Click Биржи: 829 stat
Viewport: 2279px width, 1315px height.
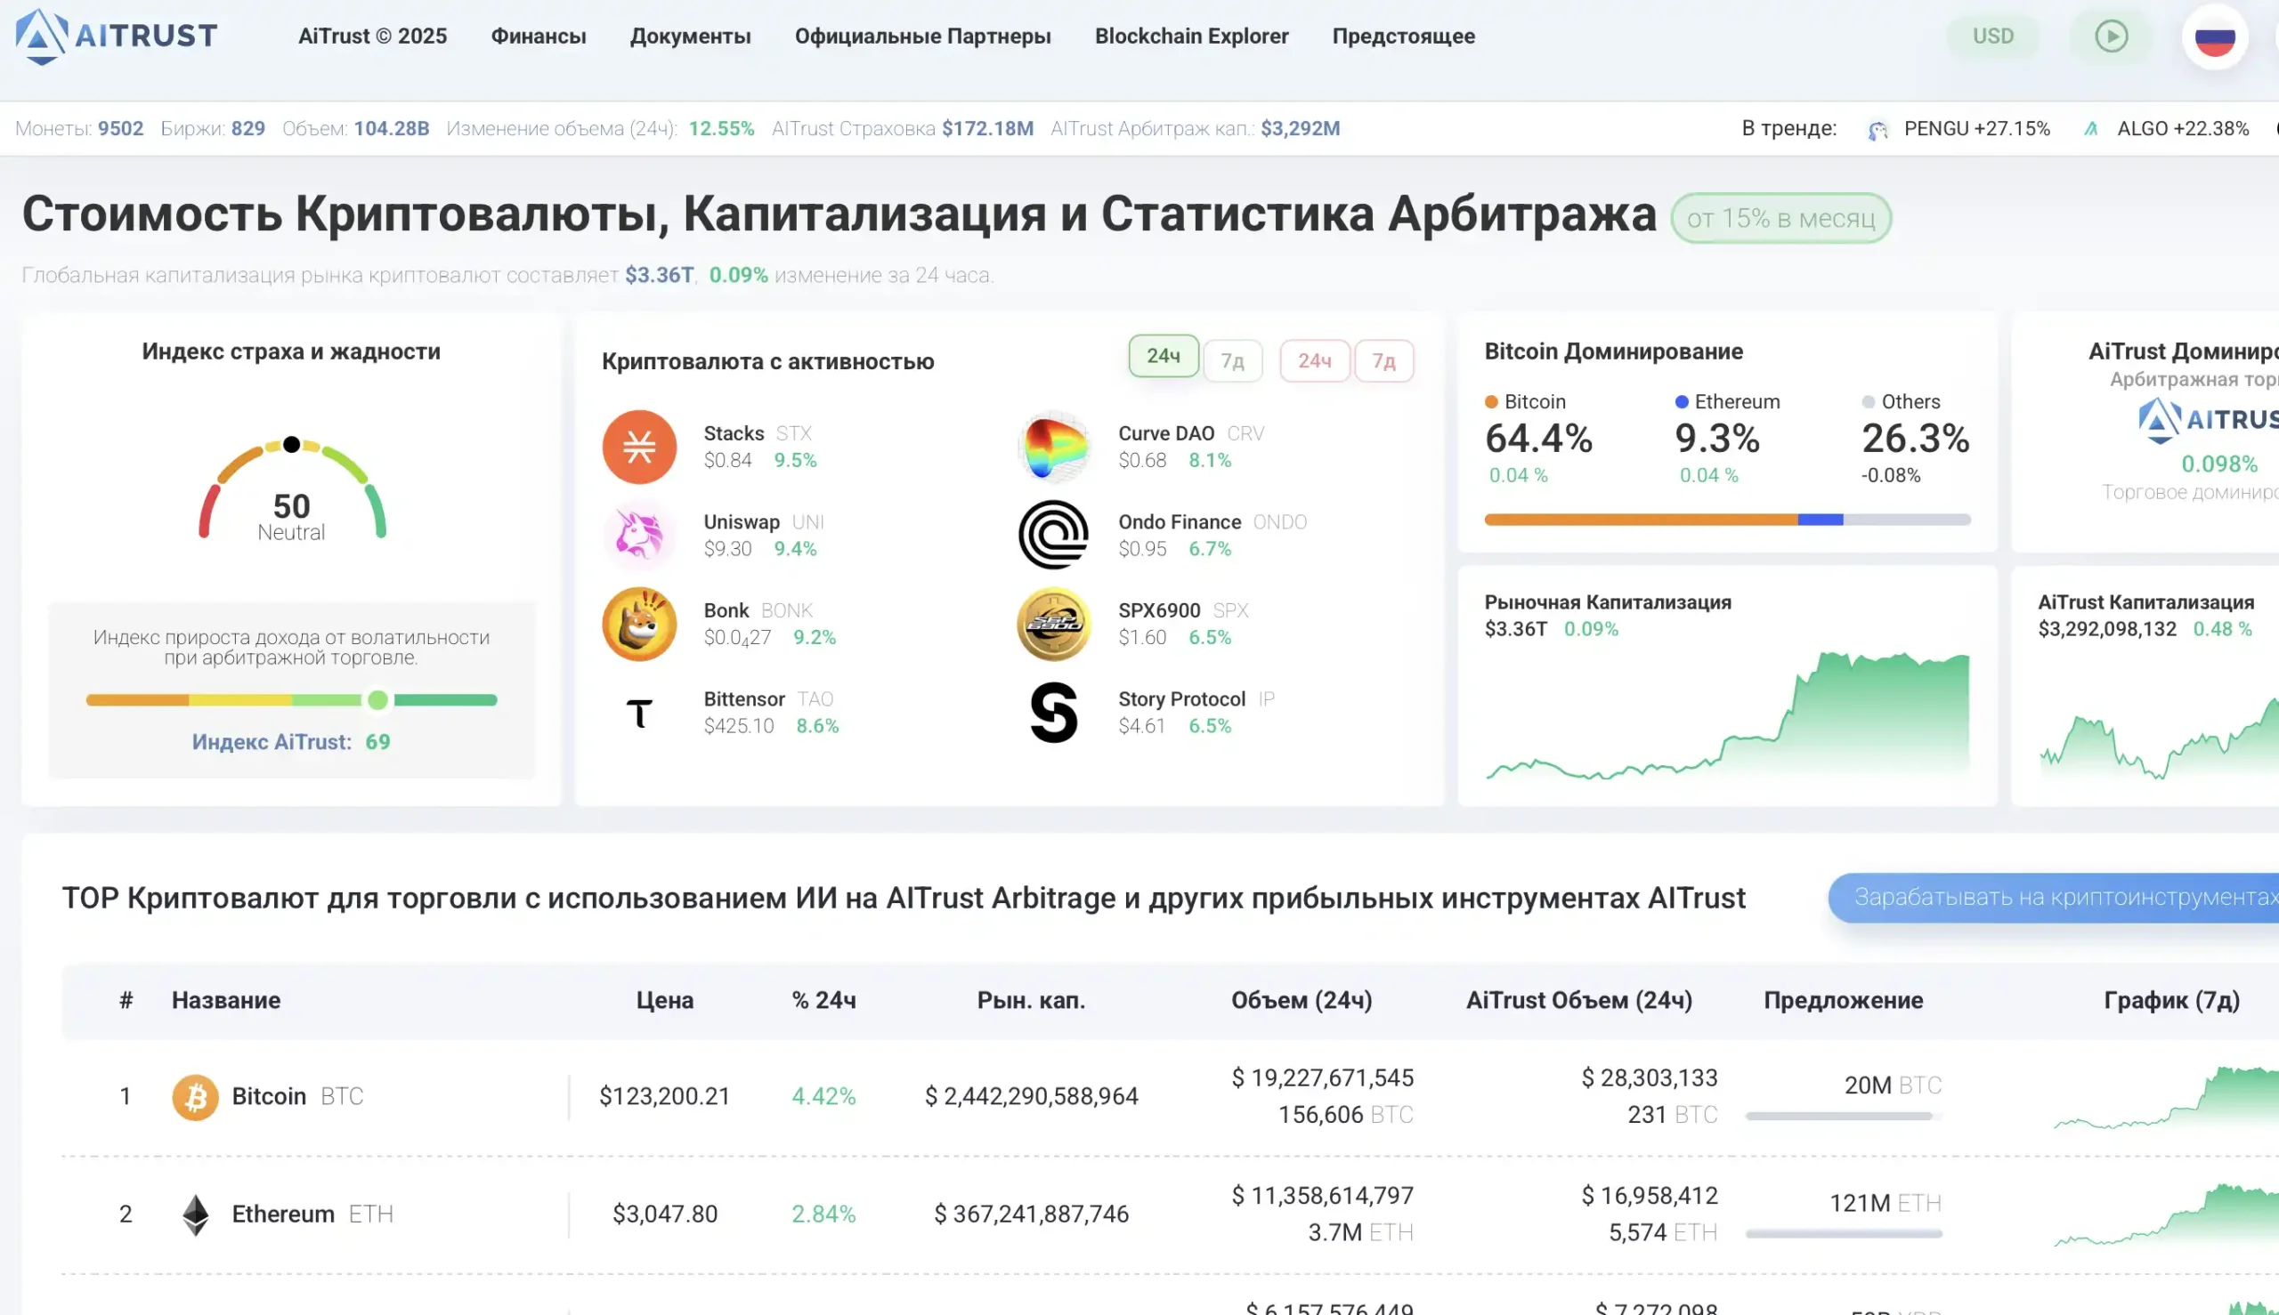click(x=213, y=129)
